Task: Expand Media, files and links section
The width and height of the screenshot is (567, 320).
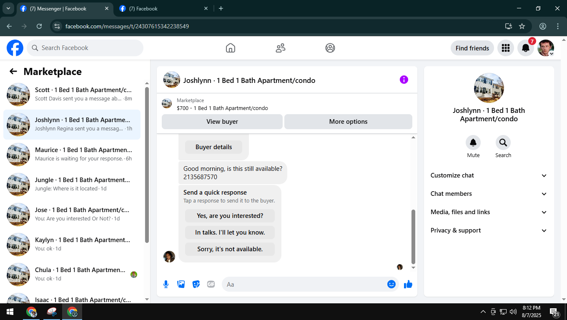Action: tap(489, 212)
